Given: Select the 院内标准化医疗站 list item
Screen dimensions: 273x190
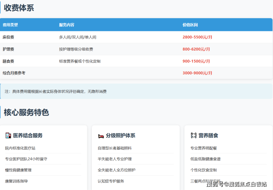Looking at the screenshot, I should pos(20,148).
